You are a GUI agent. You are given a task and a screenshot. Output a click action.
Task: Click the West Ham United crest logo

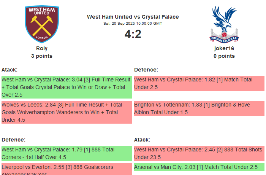coord(42,24)
